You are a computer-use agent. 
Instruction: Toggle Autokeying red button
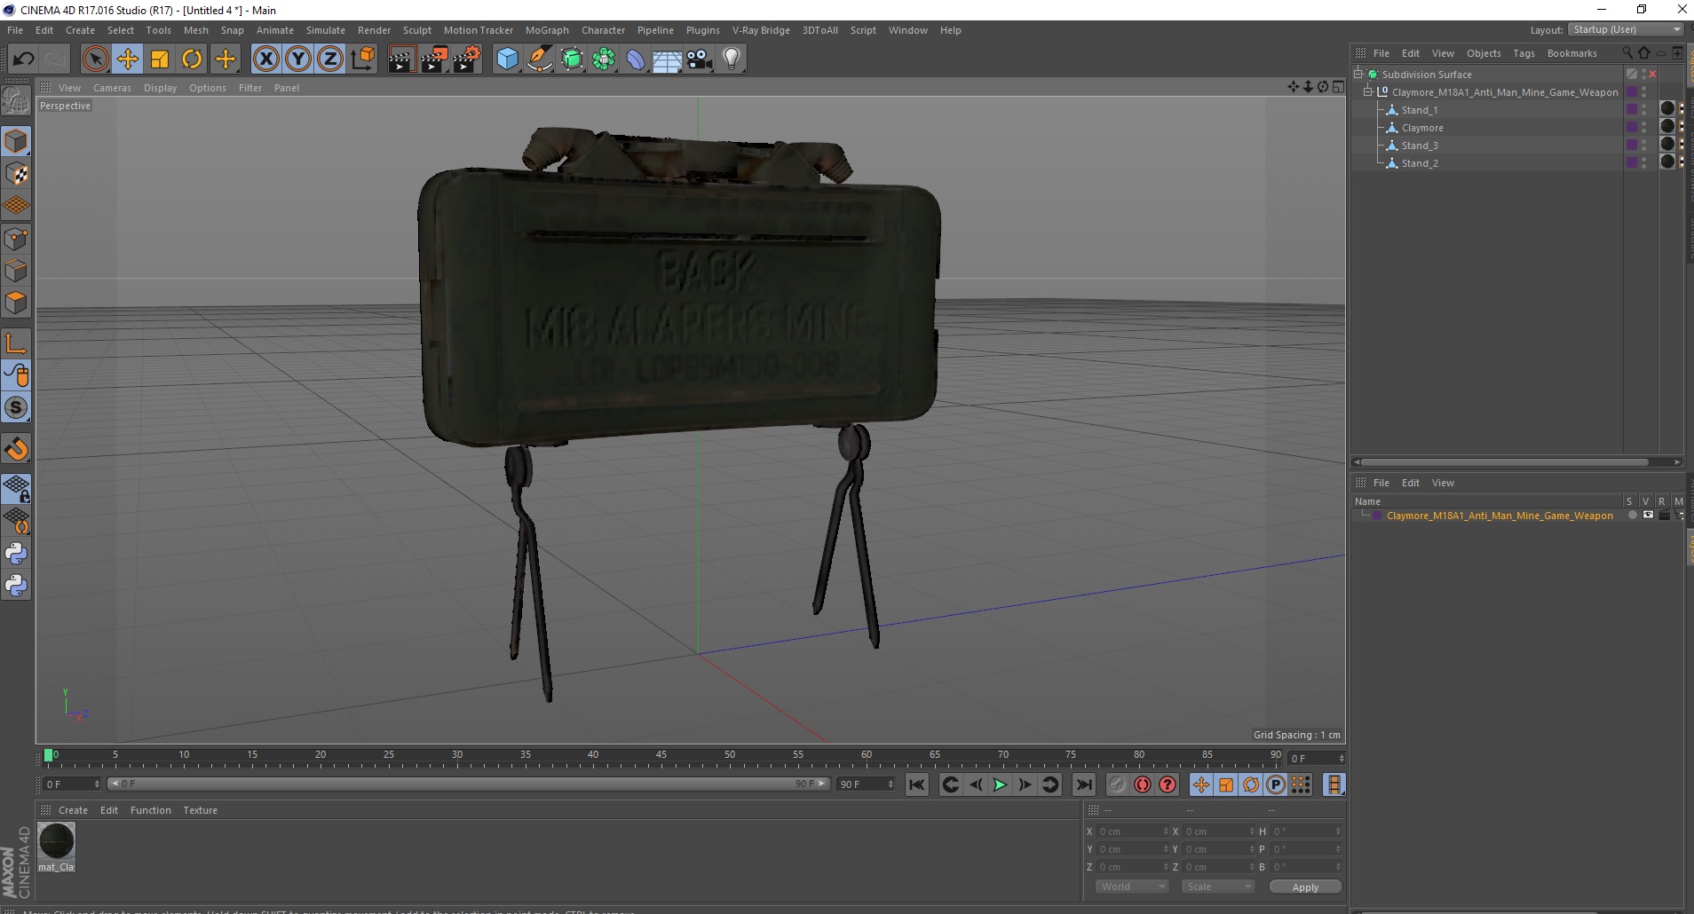[x=1143, y=784]
